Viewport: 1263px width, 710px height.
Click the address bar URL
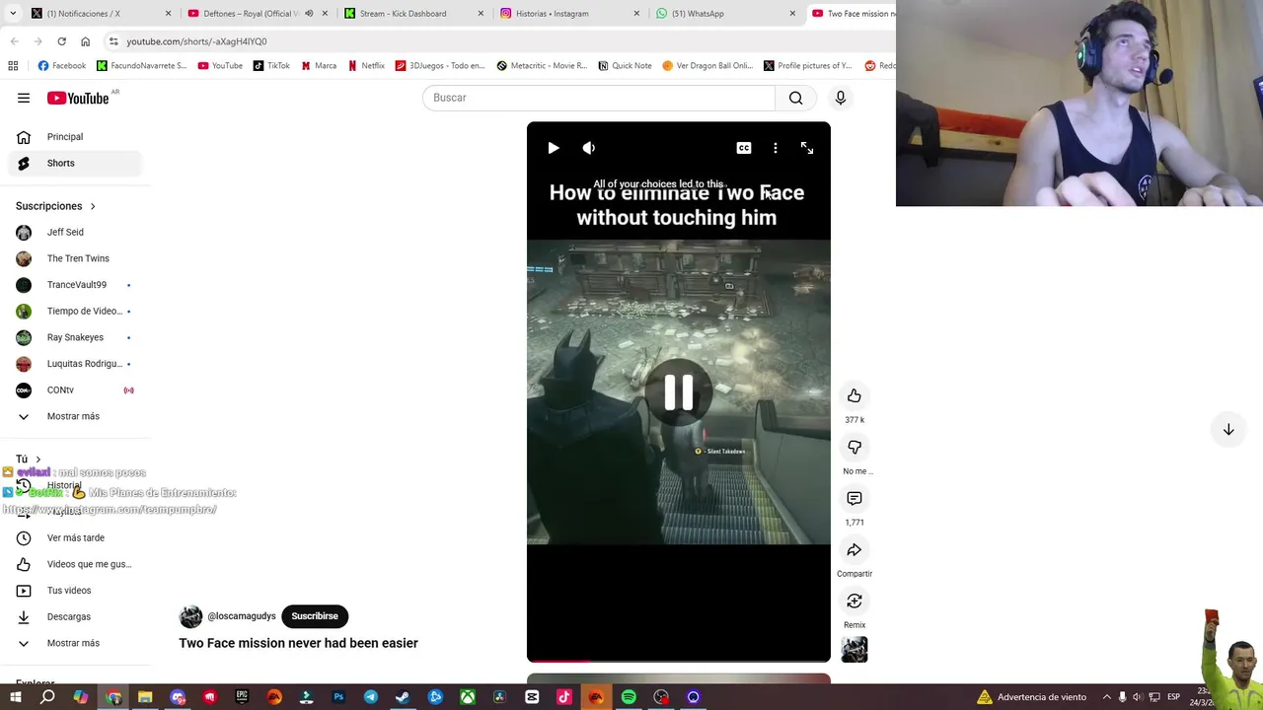pyautogui.click(x=196, y=41)
